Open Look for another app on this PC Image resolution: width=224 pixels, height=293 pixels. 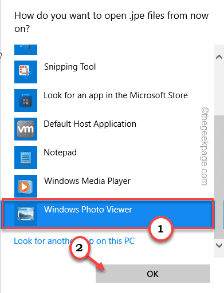coord(74,241)
